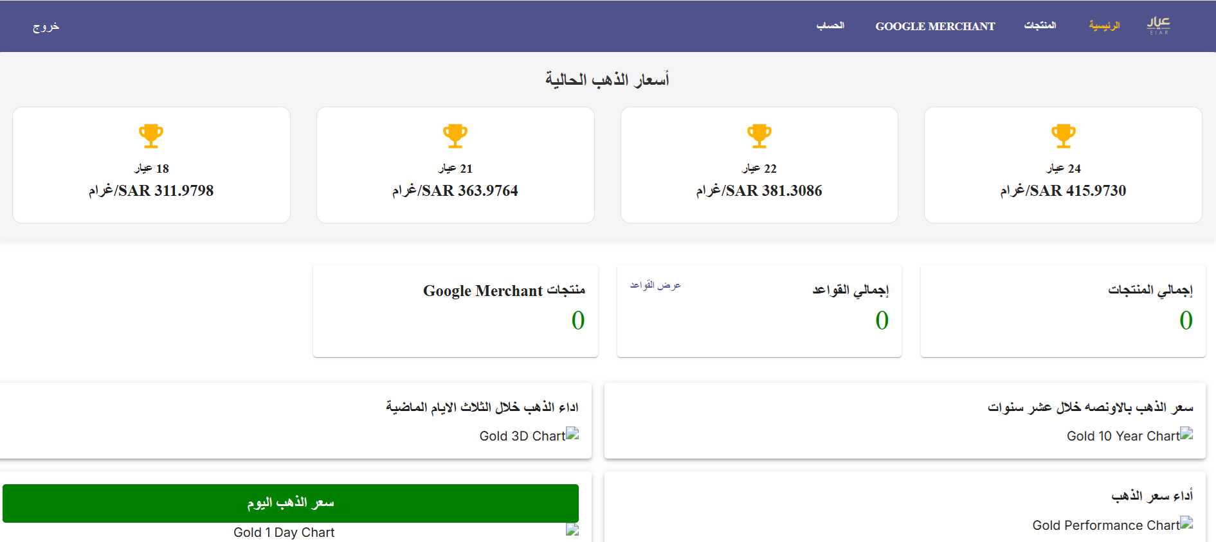
Task: Click the Gold 3D Chart broken image icon
Action: click(572, 434)
